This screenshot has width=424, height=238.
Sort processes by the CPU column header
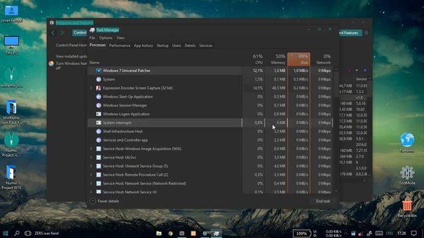(x=253, y=59)
